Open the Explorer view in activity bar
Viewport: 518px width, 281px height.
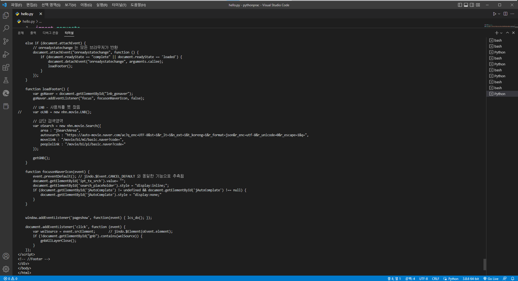point(6,15)
